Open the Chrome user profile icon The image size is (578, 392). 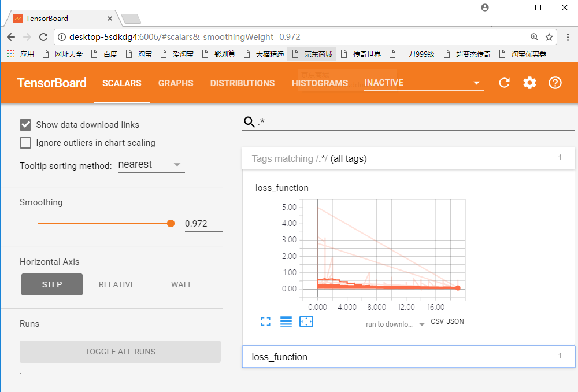click(x=485, y=8)
